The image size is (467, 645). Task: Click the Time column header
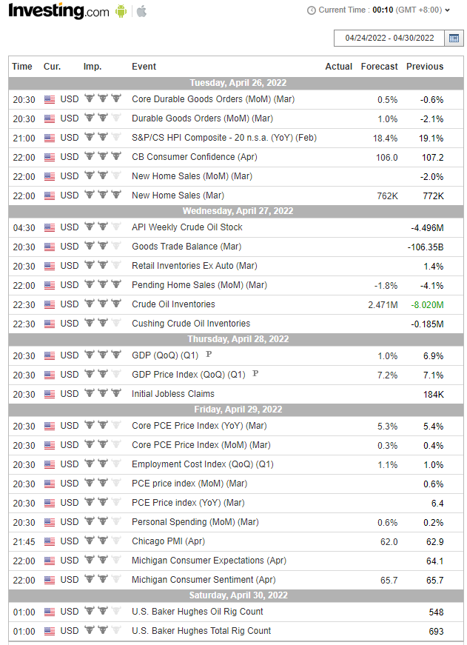(22, 67)
